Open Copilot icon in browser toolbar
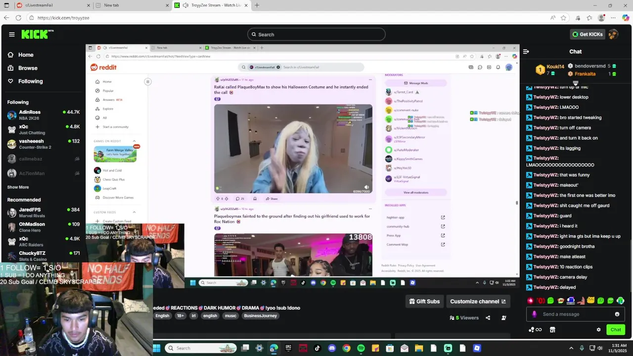This screenshot has width=633, height=356. coord(626,18)
